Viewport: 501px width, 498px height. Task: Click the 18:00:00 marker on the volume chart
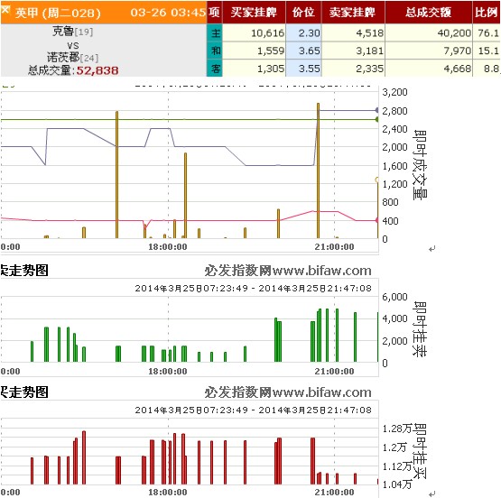(168, 247)
